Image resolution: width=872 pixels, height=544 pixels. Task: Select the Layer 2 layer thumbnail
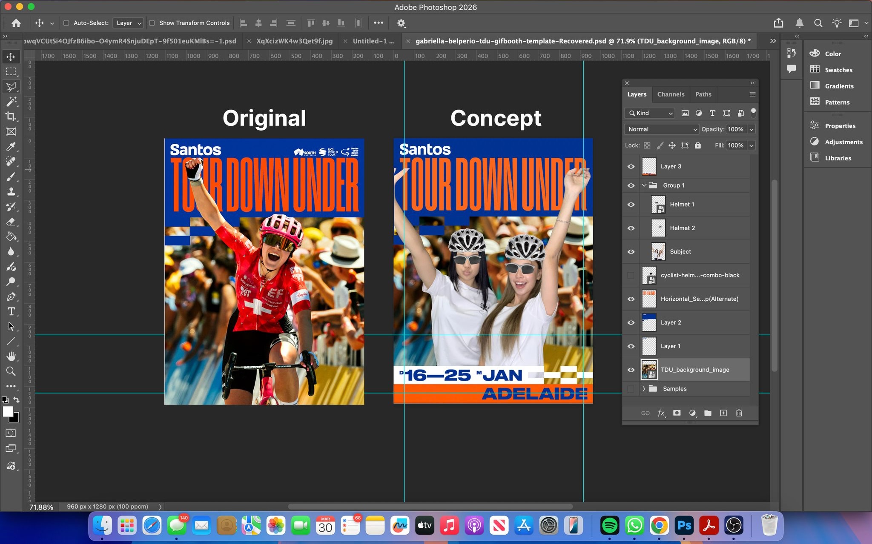click(649, 322)
